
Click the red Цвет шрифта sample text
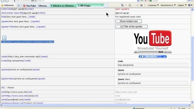tap(122, 9)
